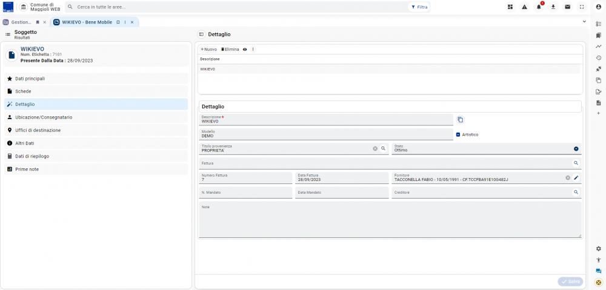This screenshot has height=290, width=606.
Task: Open Altri Dati section
Action: point(96,143)
